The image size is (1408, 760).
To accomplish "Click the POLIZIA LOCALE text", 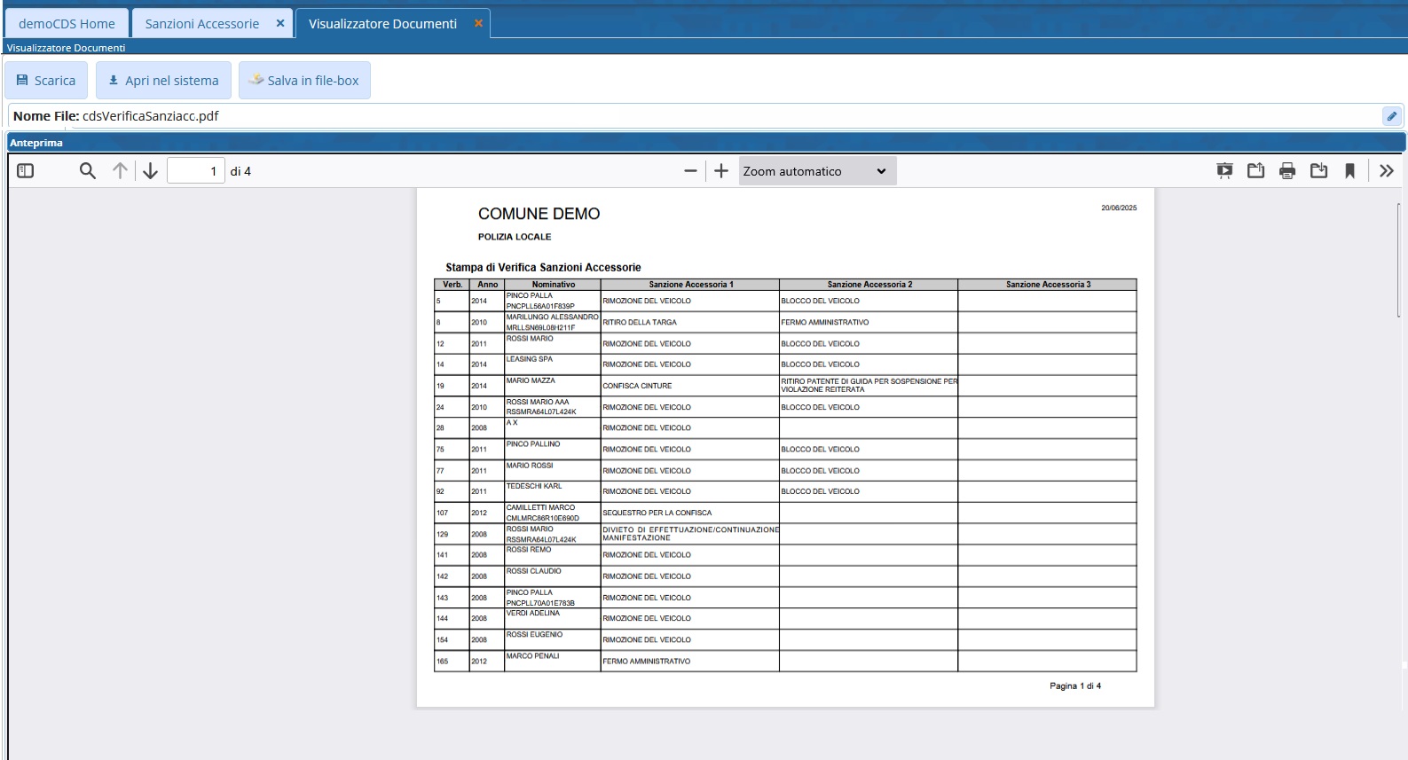I will point(515,237).
